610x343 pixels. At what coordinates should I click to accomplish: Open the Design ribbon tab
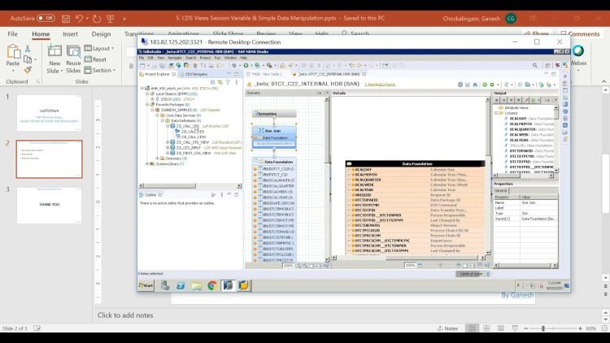click(101, 34)
